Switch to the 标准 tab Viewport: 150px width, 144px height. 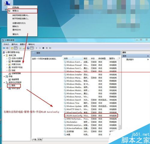click(40, 139)
